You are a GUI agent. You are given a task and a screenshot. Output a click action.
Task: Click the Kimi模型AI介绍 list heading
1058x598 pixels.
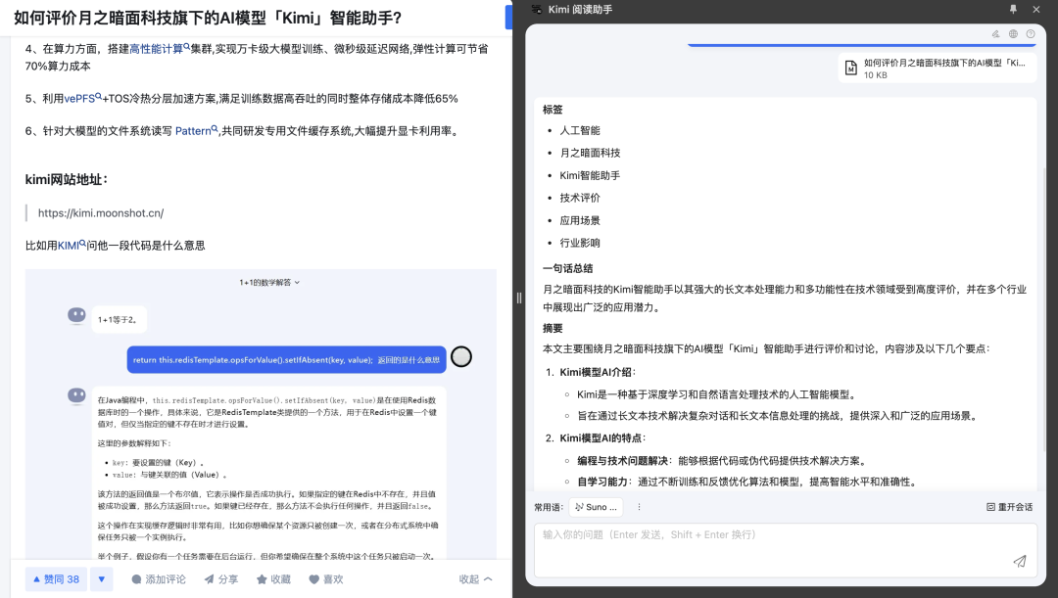click(x=598, y=372)
